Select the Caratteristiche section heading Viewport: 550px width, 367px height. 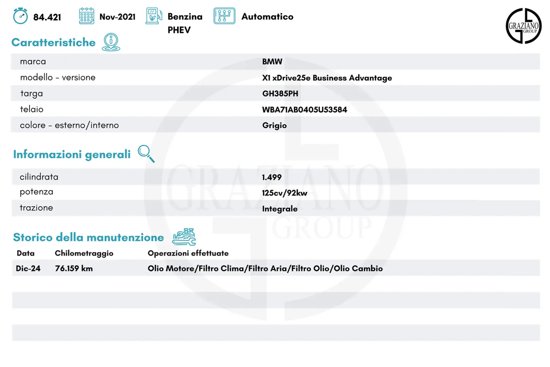coord(53,42)
